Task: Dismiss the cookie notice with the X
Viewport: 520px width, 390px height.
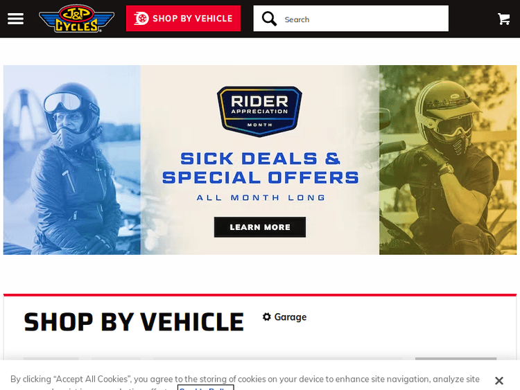Action: (x=499, y=381)
